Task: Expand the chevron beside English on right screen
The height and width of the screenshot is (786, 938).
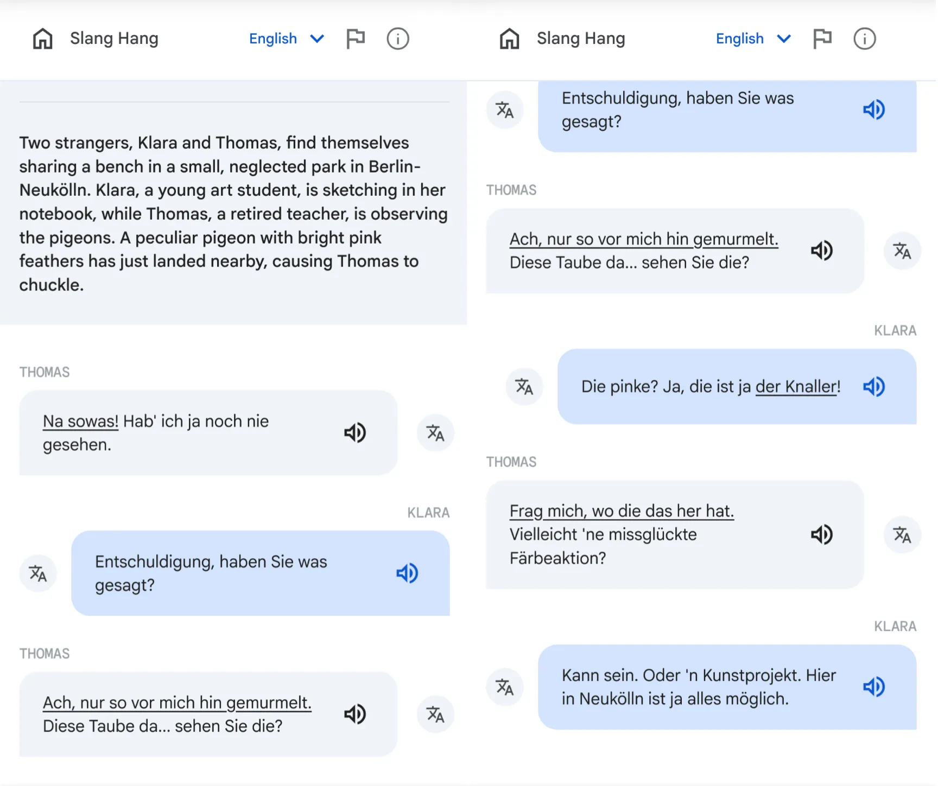Action: coord(783,39)
